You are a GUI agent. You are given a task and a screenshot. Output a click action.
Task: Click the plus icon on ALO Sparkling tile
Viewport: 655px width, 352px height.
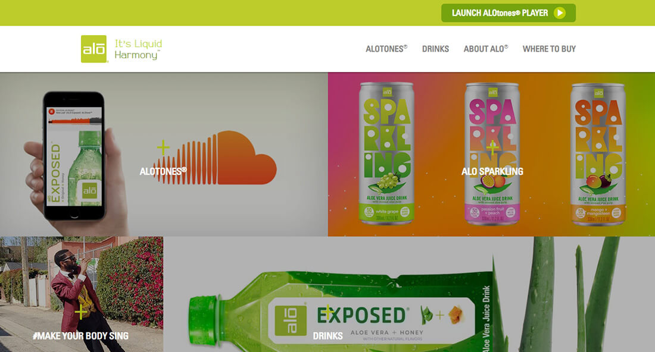pyautogui.click(x=492, y=147)
